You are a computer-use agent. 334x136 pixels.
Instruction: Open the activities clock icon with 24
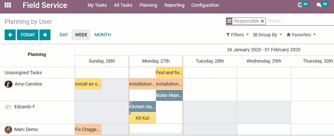point(300,5)
